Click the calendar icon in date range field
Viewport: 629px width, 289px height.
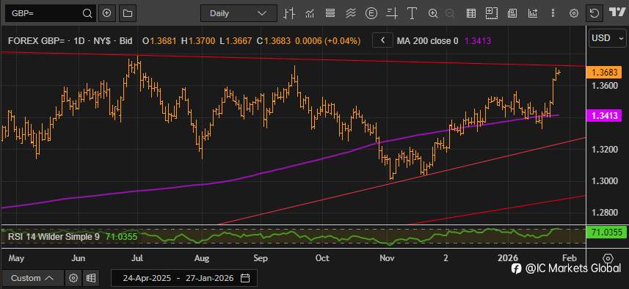245,278
